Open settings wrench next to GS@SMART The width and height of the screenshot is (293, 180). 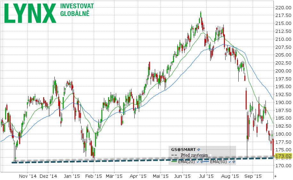click(199, 150)
